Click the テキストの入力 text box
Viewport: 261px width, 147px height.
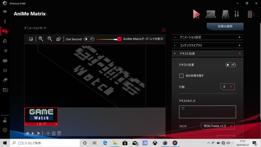point(207,112)
